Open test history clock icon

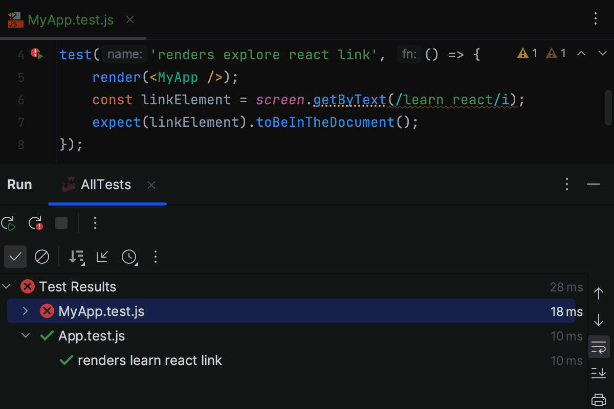click(x=129, y=257)
